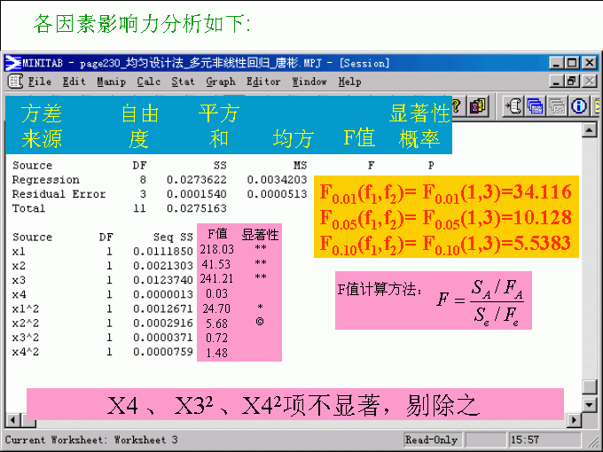Open StatGuide from the toolbar
The width and height of the screenshot is (603, 452).
pos(478,106)
